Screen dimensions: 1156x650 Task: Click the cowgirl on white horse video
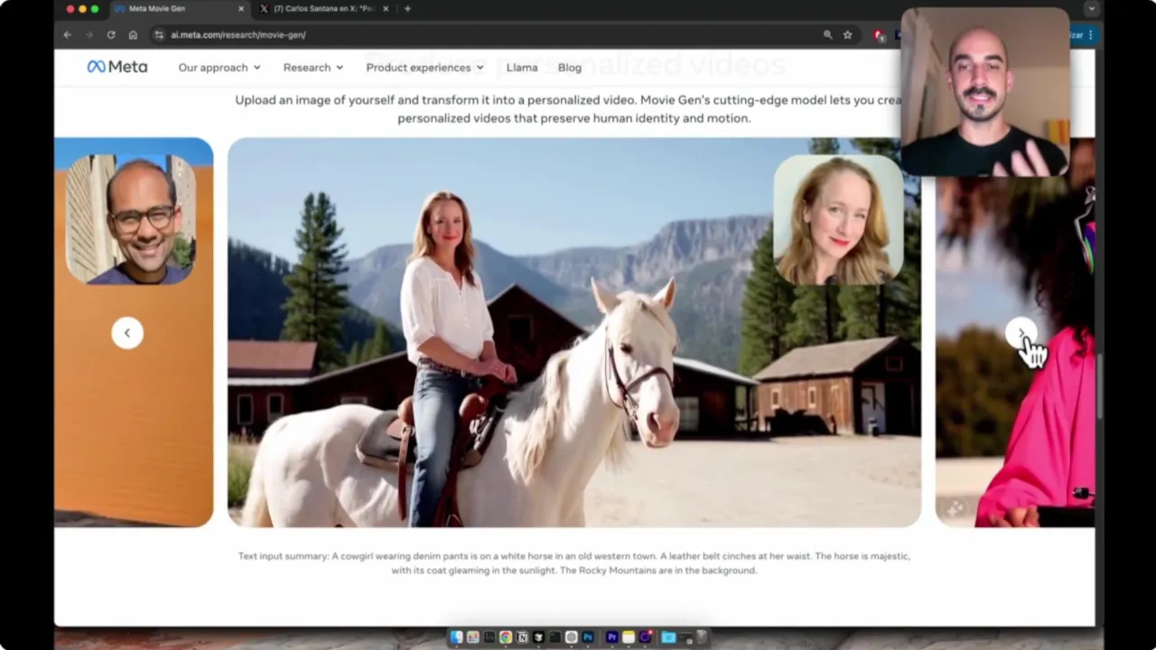click(574, 332)
